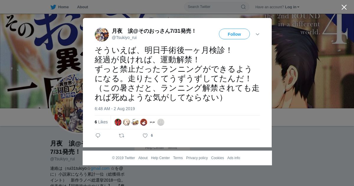Click the yu_yu liker avatar

point(152,122)
